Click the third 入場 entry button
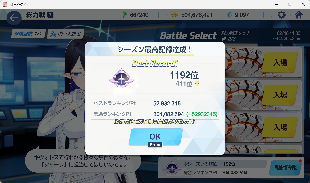This screenshot has width=310, height=183. tap(280, 127)
